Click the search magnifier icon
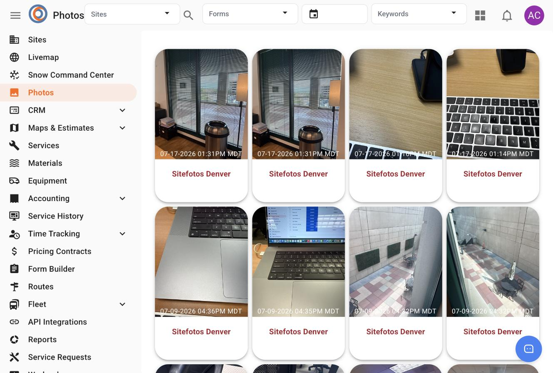 189,15
